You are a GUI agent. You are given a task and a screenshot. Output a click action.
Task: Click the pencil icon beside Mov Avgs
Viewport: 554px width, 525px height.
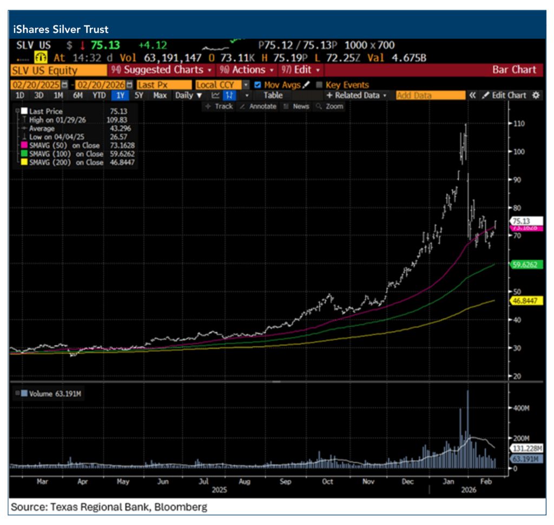tap(306, 85)
